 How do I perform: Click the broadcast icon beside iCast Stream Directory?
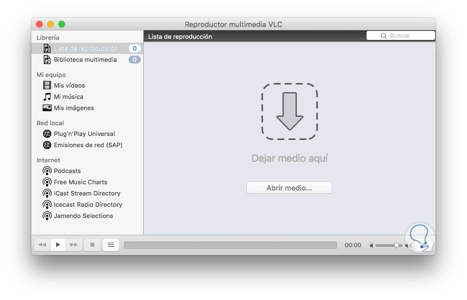[x=47, y=193]
